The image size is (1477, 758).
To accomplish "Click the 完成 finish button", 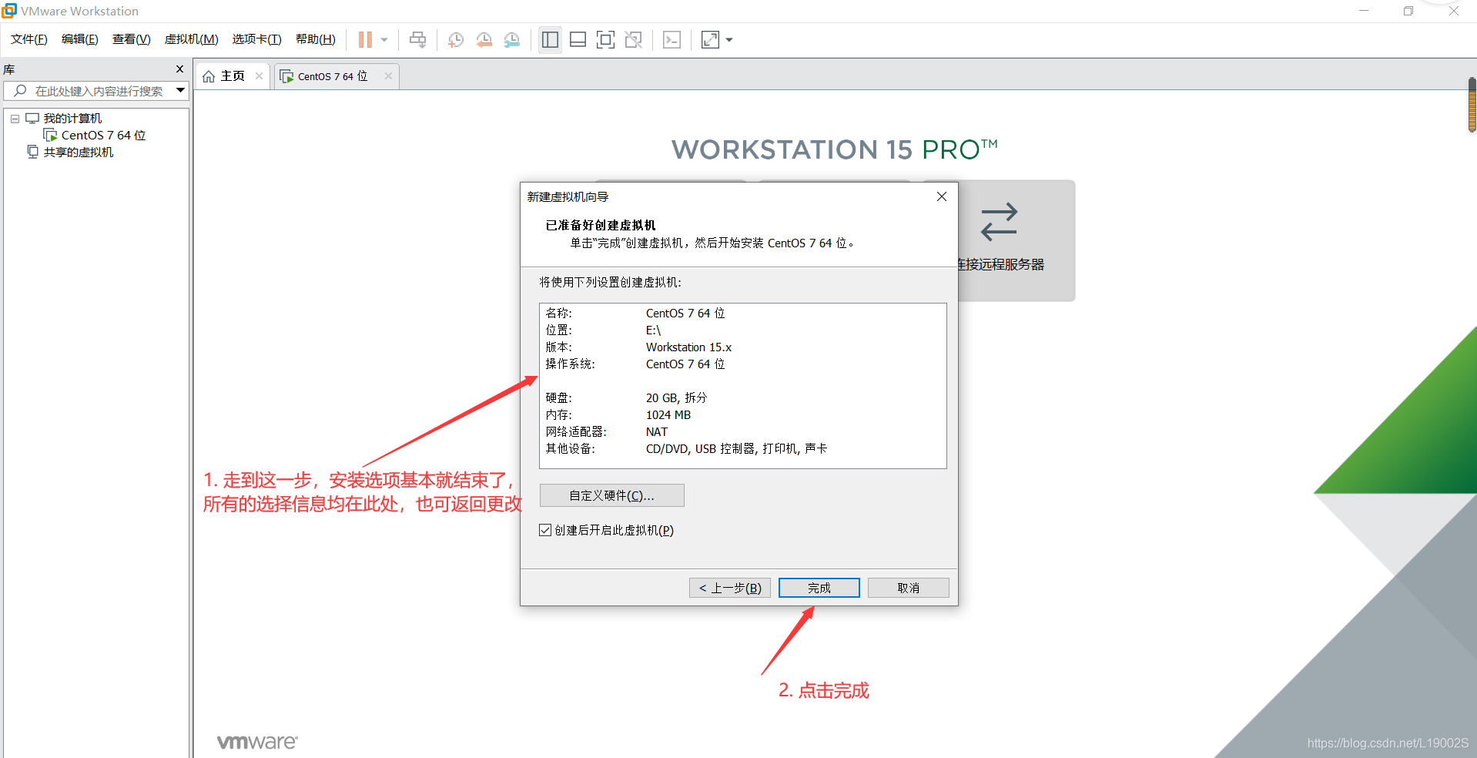I will click(x=819, y=588).
